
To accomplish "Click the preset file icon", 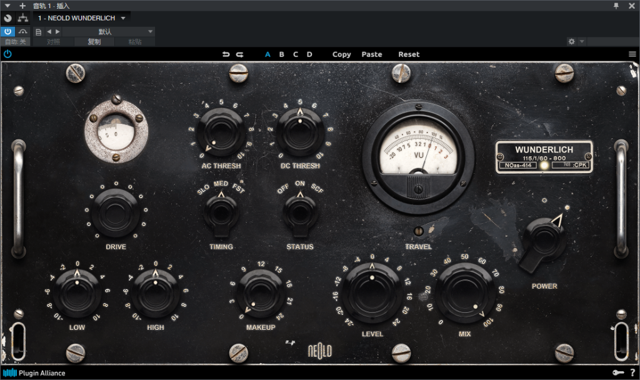I will (38, 31).
